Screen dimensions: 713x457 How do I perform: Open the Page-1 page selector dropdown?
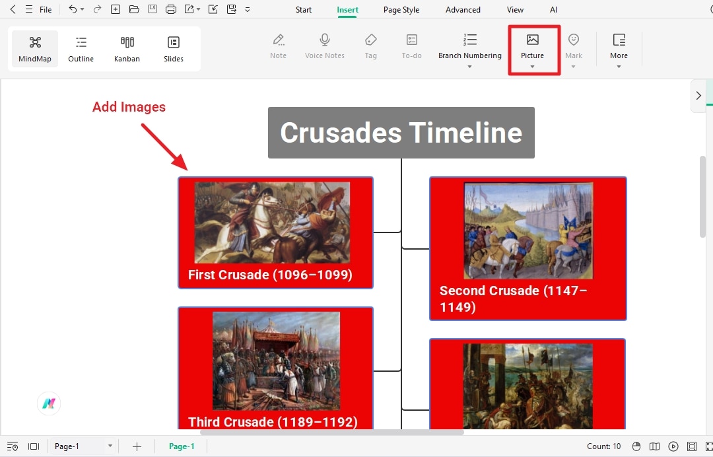84,446
